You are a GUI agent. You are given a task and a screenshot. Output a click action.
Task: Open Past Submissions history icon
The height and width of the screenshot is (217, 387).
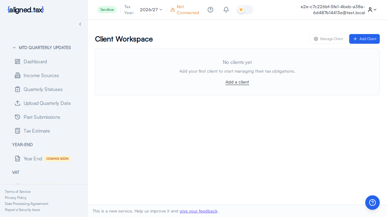[18, 117]
